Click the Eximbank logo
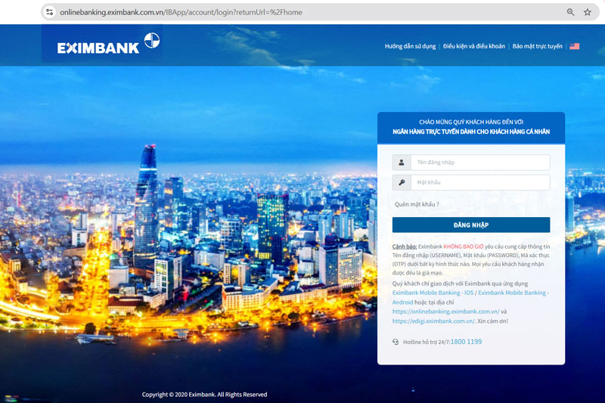605x403 pixels. pyautogui.click(x=108, y=44)
